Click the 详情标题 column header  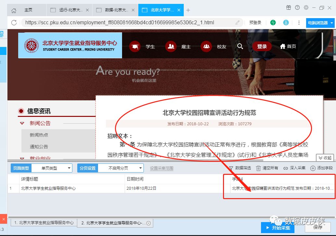pos(72,179)
